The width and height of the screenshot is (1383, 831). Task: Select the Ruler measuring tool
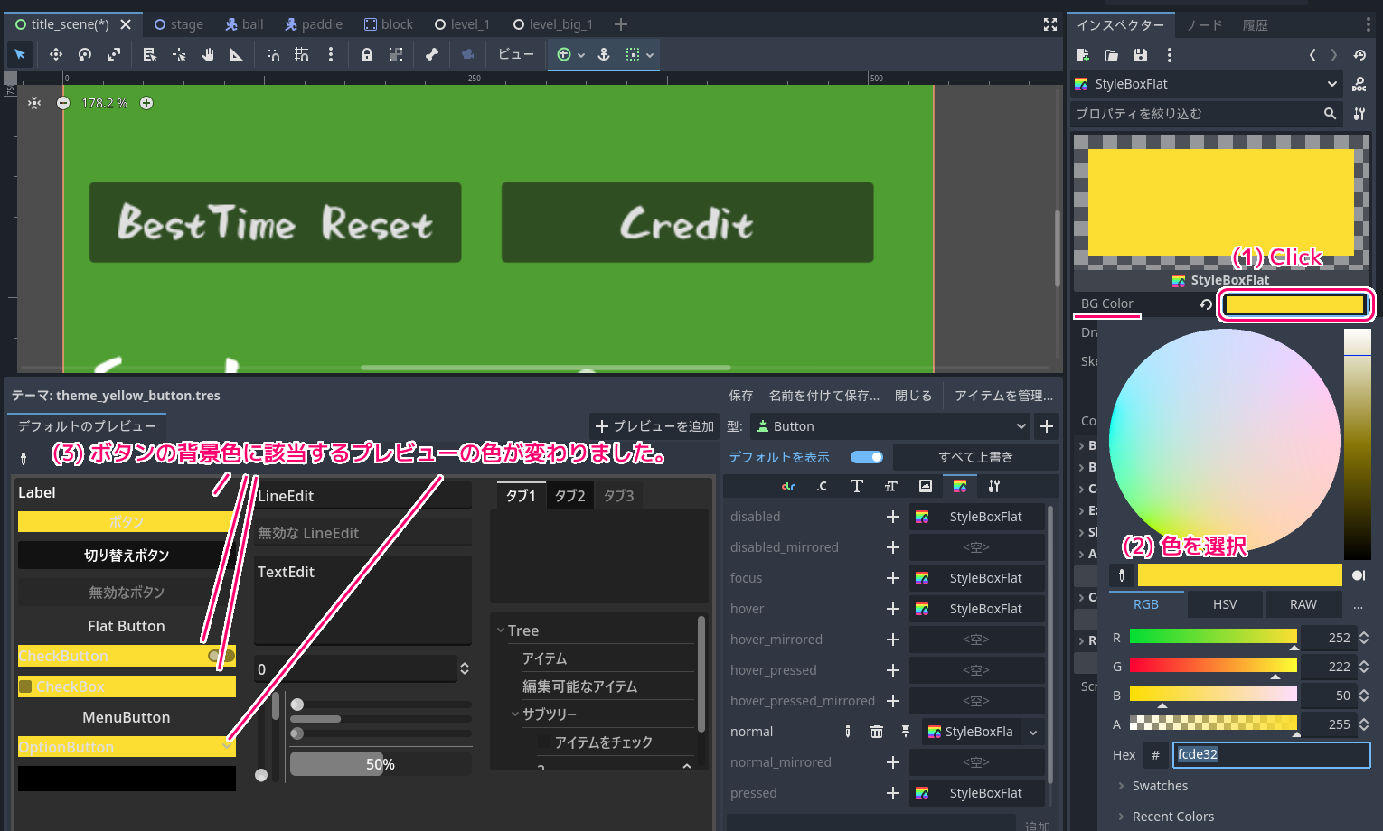237,54
